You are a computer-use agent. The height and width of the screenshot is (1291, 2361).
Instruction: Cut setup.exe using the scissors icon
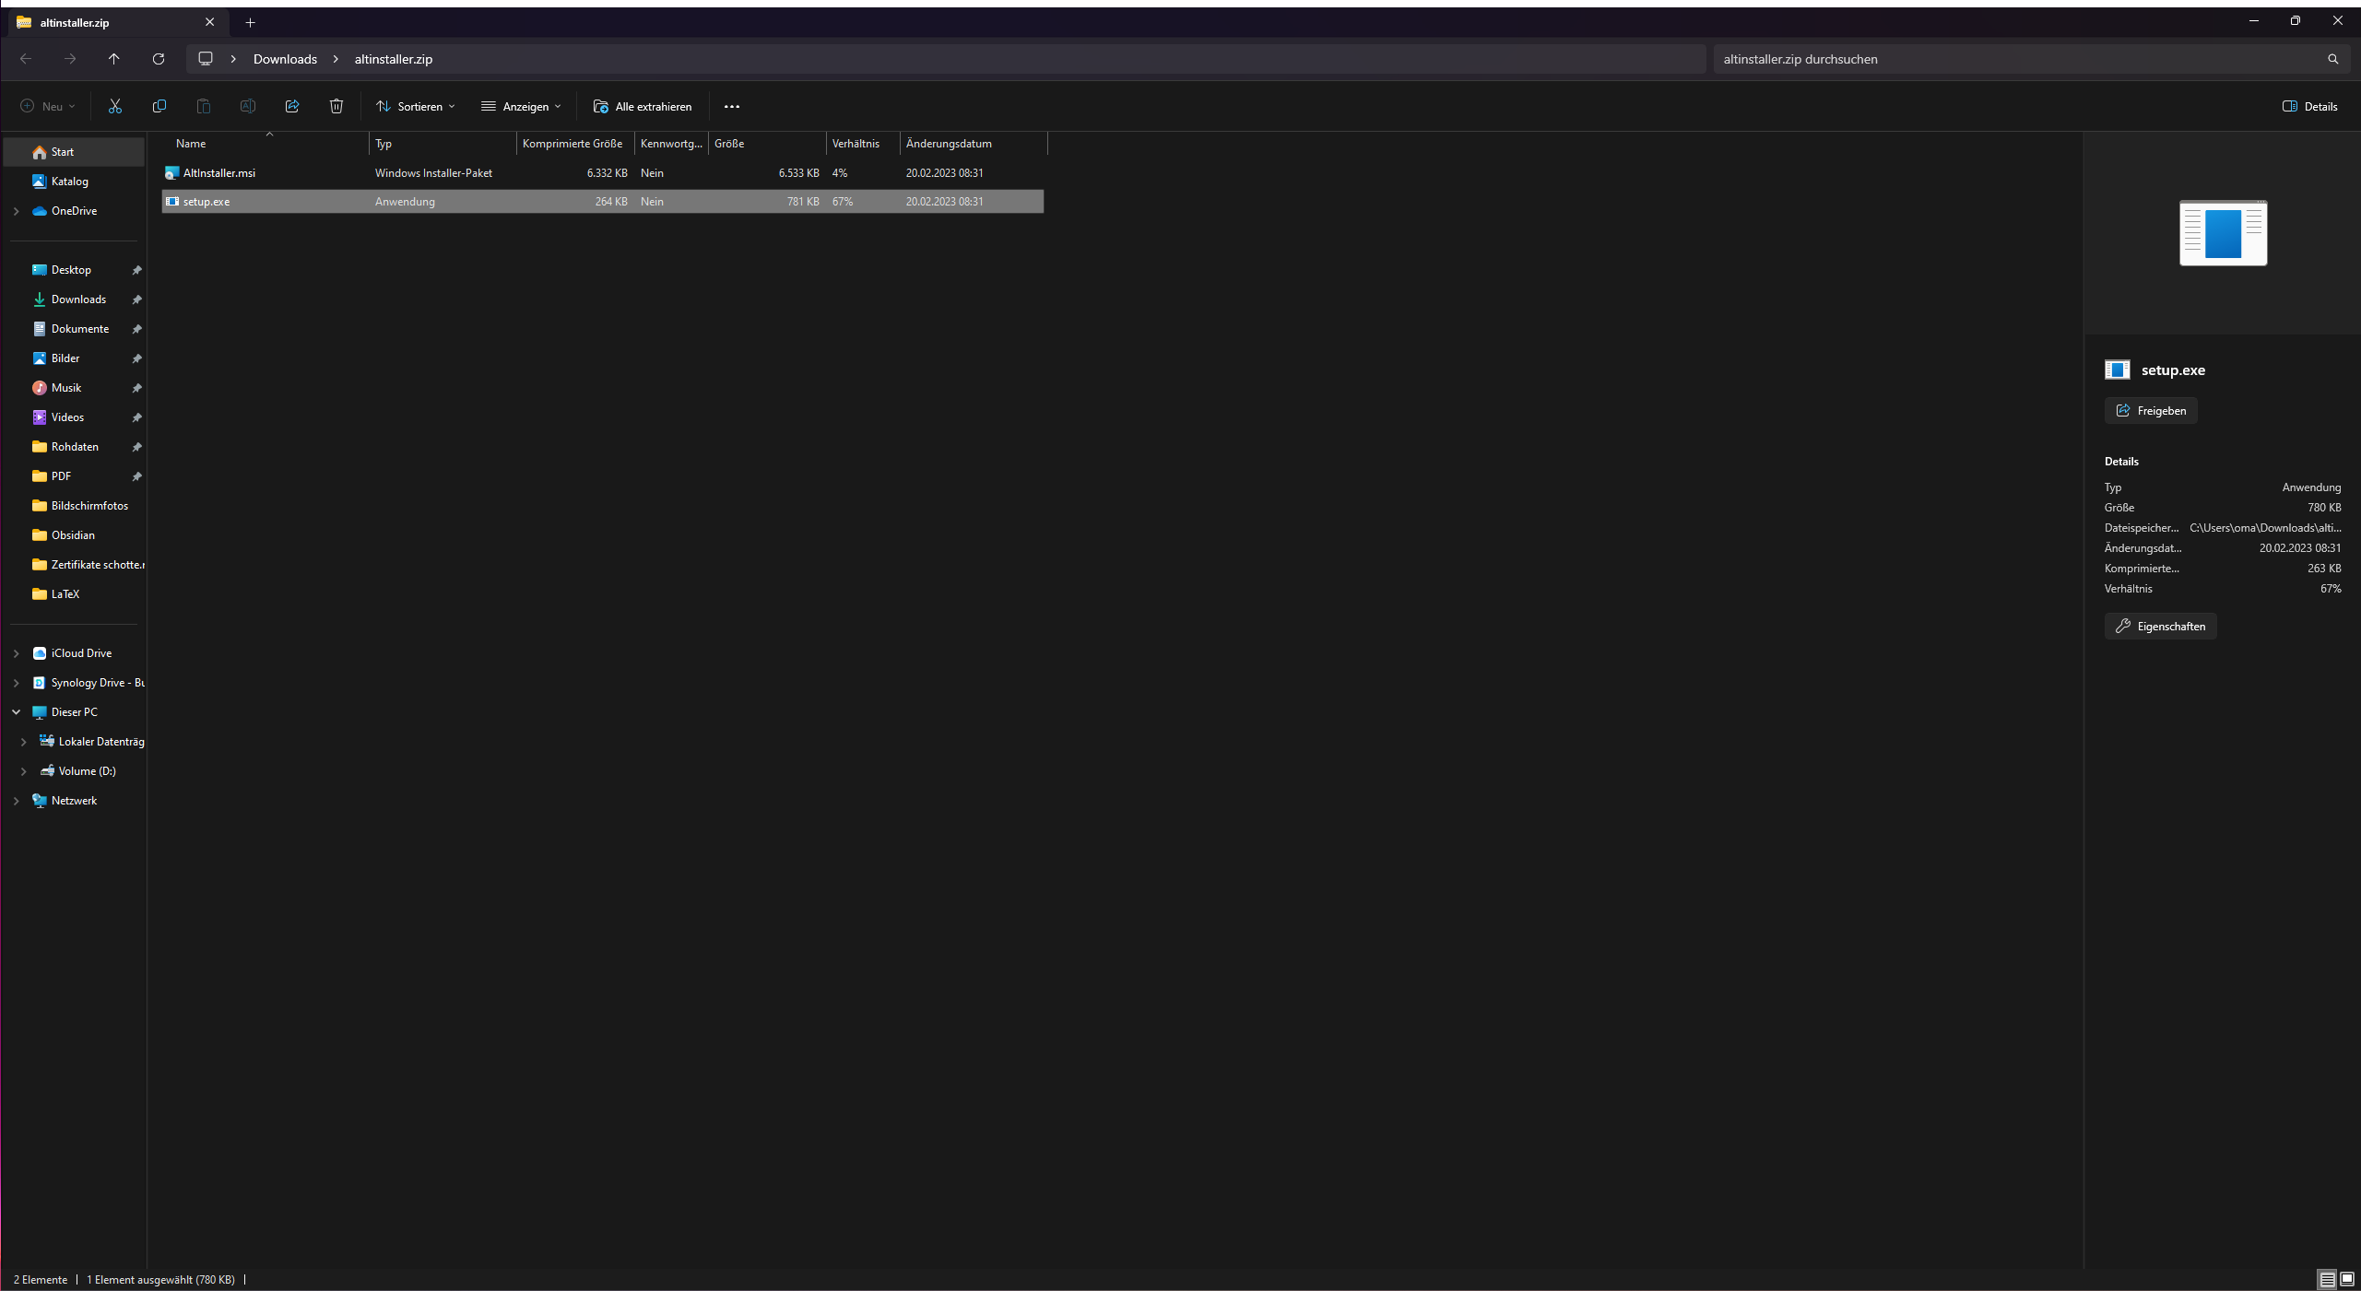coord(114,106)
